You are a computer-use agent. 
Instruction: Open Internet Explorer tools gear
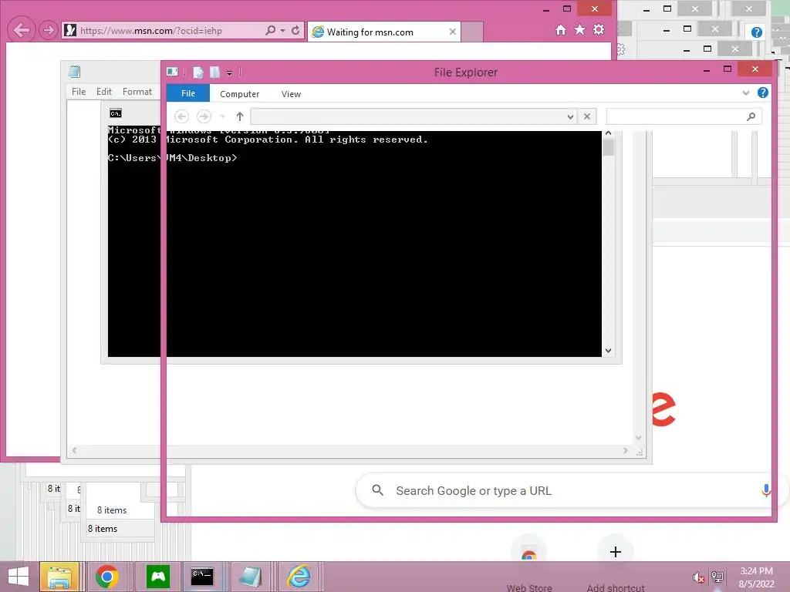click(599, 30)
